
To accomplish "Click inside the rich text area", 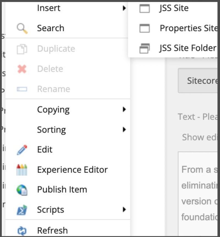I will [199, 192].
